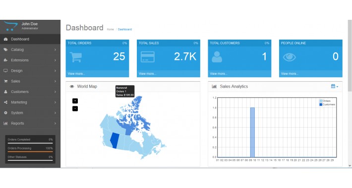
Task: Expand the Customers menu chevron
Action: (x=55, y=92)
